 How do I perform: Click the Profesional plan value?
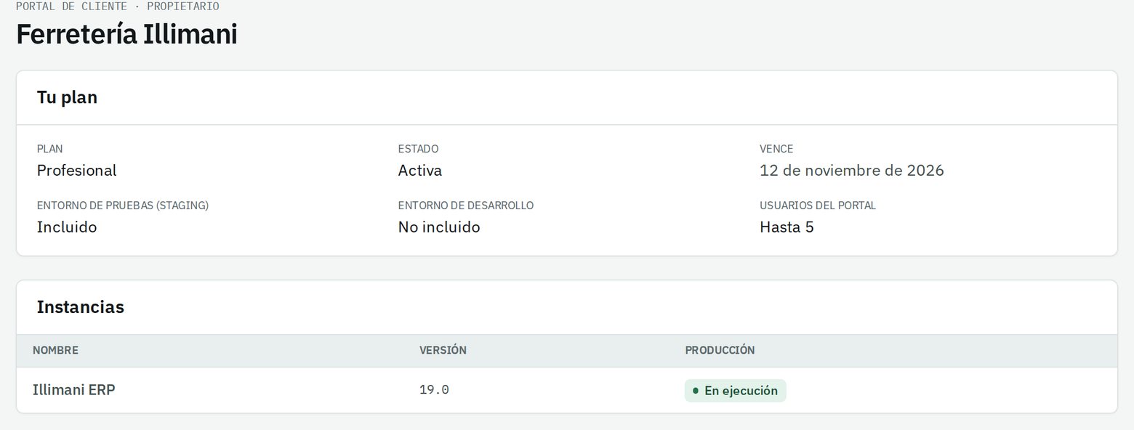click(76, 171)
